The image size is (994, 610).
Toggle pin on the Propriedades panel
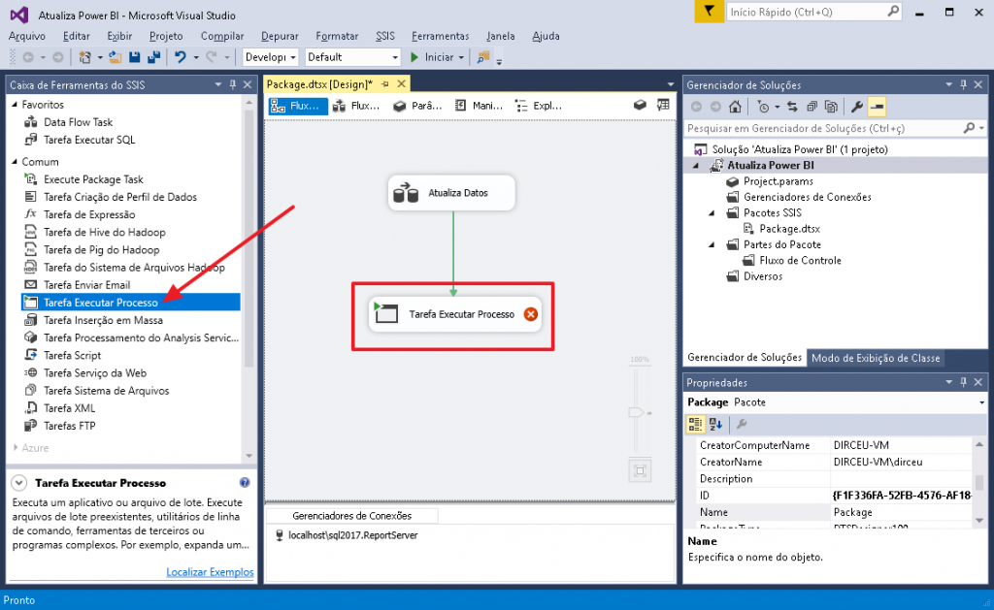(x=964, y=382)
